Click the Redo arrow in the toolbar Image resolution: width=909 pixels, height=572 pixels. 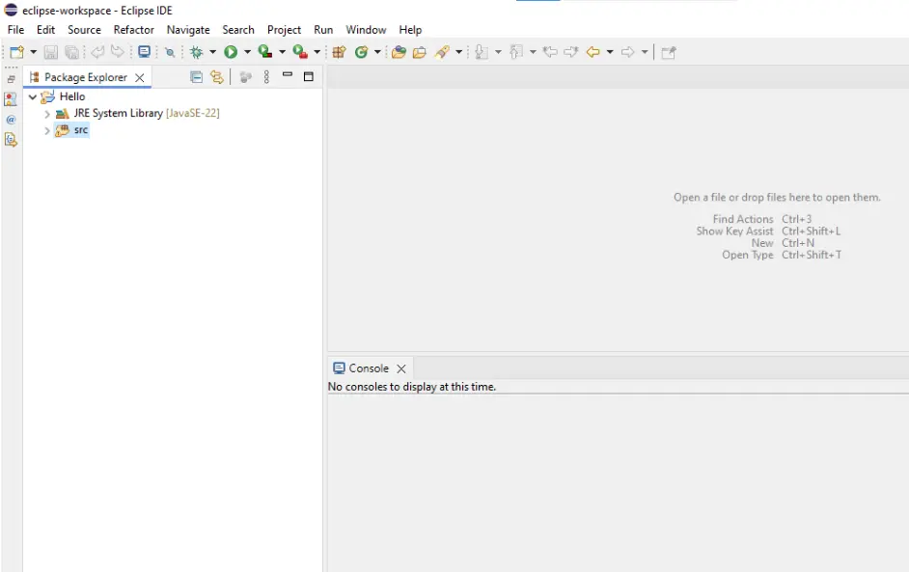click(118, 52)
